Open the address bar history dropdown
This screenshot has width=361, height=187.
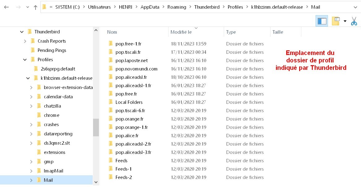[x=355, y=7]
